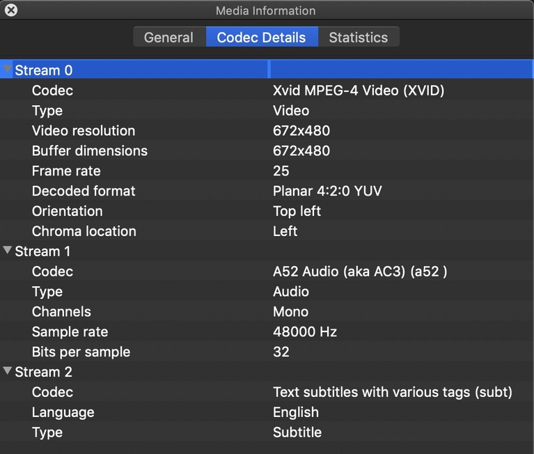The height and width of the screenshot is (454, 534).
Task: Select the Sample rate row
Action: tap(70, 332)
